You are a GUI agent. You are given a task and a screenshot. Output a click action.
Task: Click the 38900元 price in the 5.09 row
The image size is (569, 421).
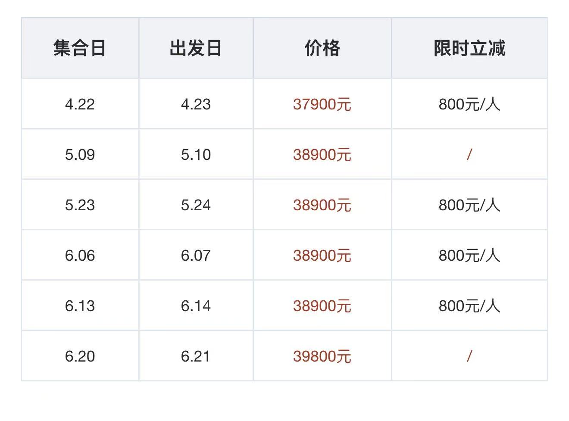[322, 155]
